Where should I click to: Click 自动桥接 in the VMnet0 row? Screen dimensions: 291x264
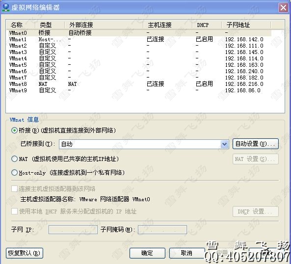pyautogui.click(x=80, y=33)
